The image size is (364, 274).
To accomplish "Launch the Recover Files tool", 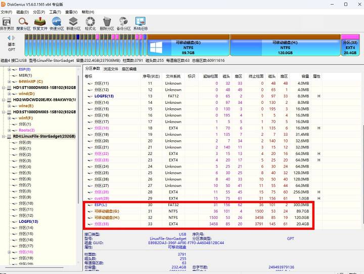I will pos(40,24).
